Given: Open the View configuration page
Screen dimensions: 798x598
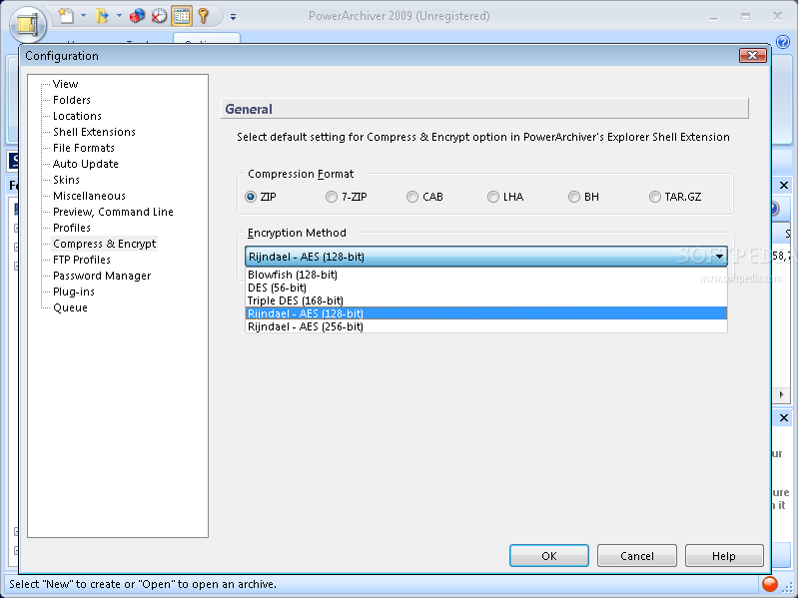Looking at the screenshot, I should (66, 84).
